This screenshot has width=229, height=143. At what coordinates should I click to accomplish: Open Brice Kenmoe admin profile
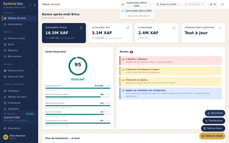point(19,137)
